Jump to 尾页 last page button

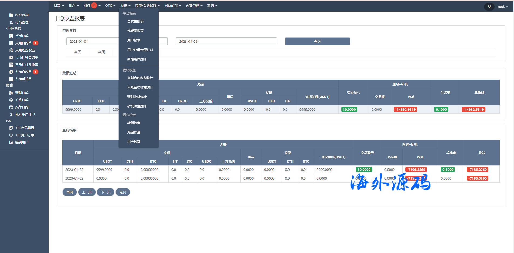tap(123, 192)
